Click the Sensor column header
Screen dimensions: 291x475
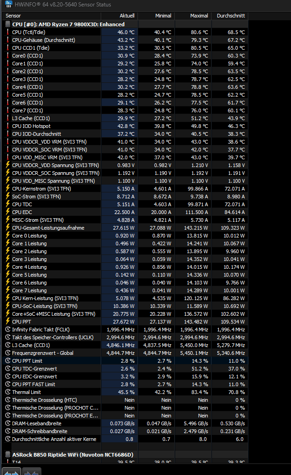13,16
